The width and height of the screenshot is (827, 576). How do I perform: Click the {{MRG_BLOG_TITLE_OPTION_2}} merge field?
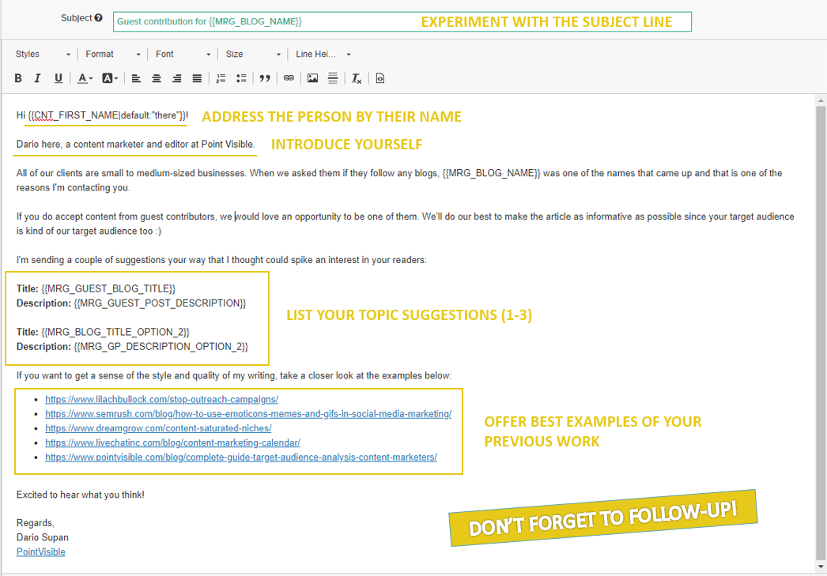[115, 332]
